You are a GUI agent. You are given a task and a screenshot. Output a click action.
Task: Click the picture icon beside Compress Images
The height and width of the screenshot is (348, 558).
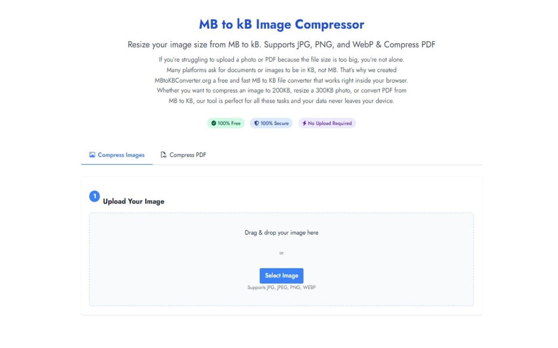pyautogui.click(x=92, y=155)
